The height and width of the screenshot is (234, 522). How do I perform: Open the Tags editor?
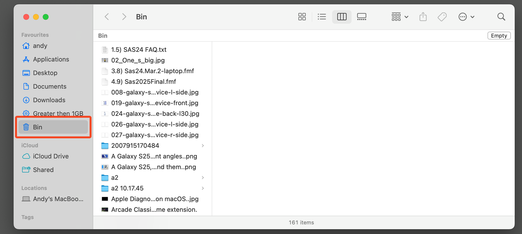pyautogui.click(x=442, y=16)
